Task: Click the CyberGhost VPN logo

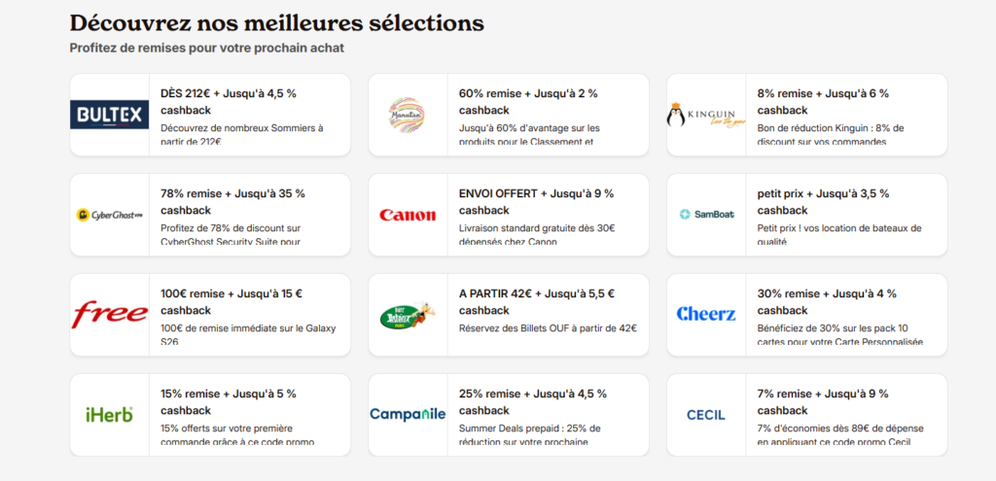Action: [109, 215]
